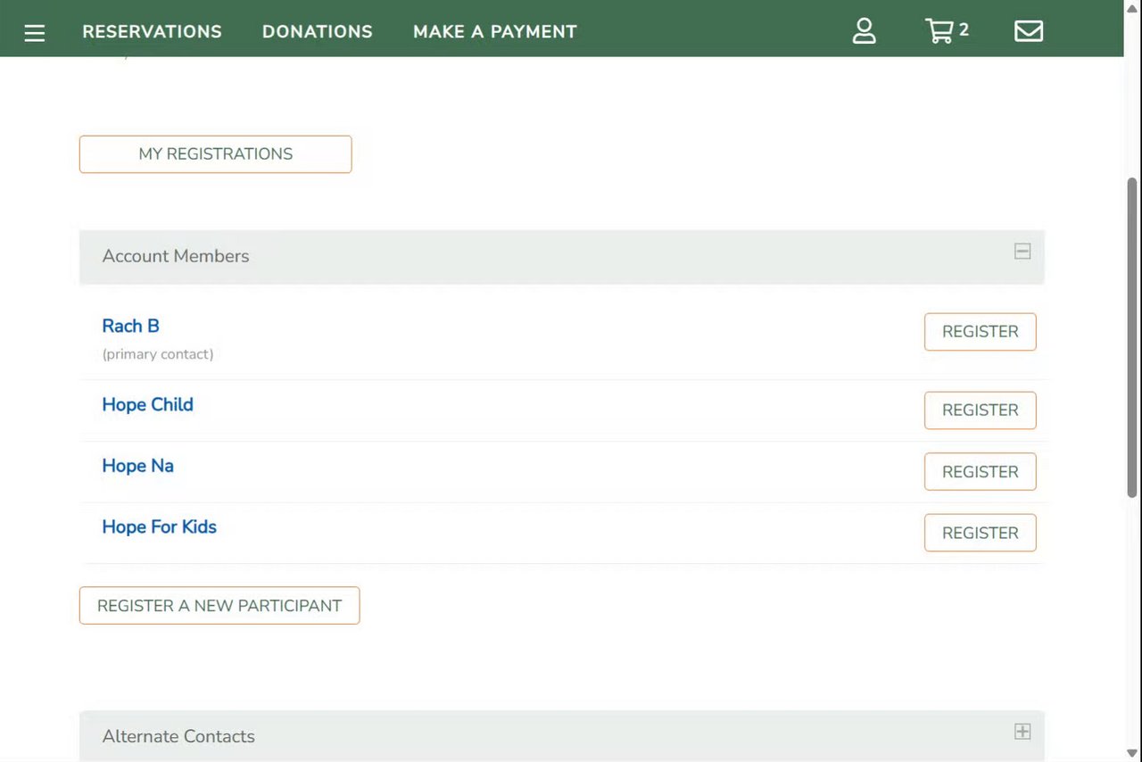Go to the Donations menu item
1142x762 pixels.
tap(317, 31)
